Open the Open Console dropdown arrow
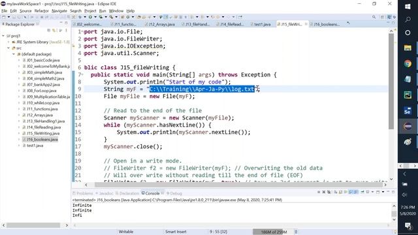Screen dimensions: 418x235 [383, 192]
